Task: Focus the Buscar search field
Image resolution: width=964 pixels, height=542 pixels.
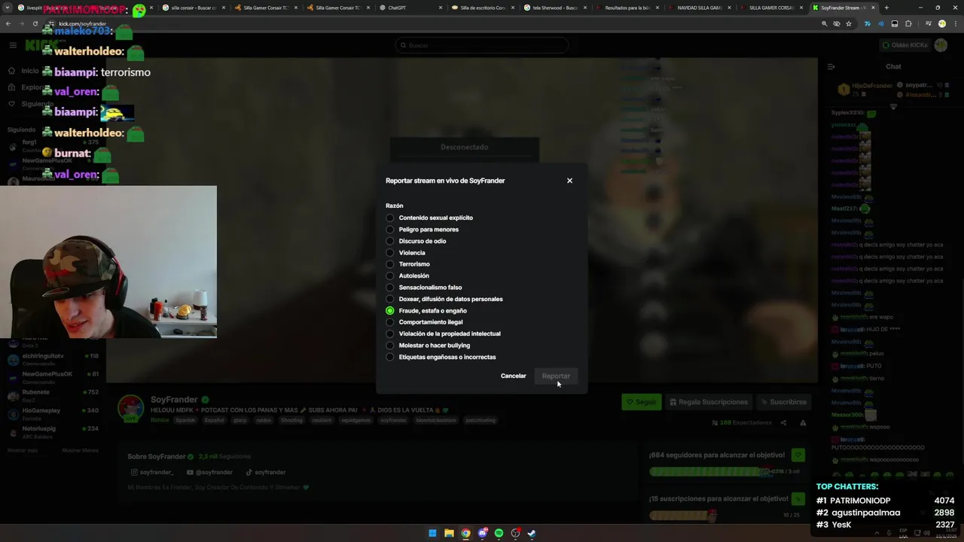Action: (482, 45)
